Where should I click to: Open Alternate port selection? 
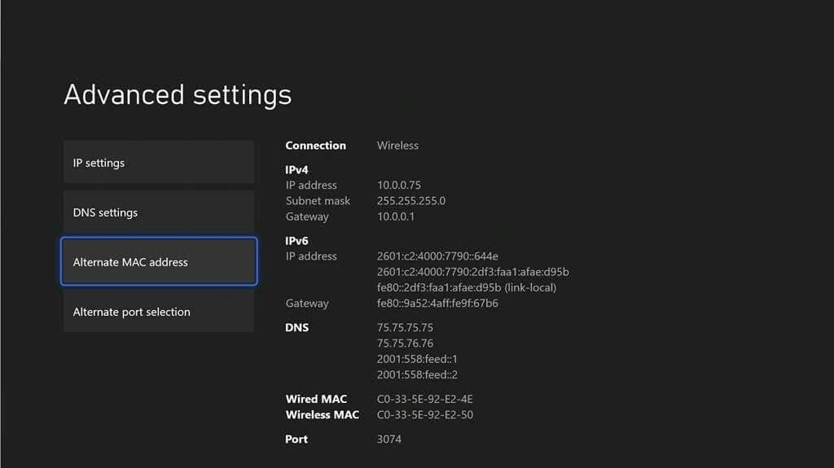point(159,311)
